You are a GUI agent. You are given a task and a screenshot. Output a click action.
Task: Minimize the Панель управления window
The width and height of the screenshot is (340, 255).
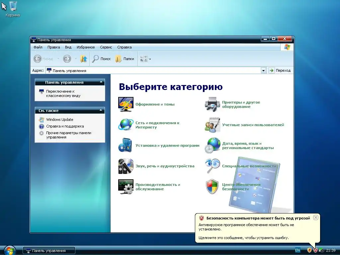coord(265,39)
